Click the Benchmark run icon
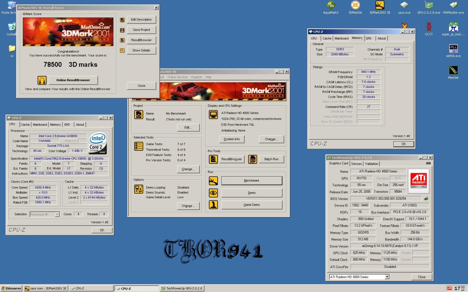Image resolution: width=468 pixels, height=292 pixels. click(x=213, y=181)
